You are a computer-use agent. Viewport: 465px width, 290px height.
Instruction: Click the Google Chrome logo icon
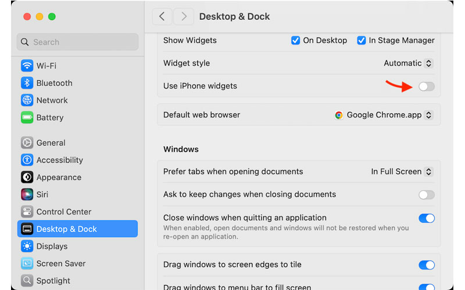[x=339, y=115]
